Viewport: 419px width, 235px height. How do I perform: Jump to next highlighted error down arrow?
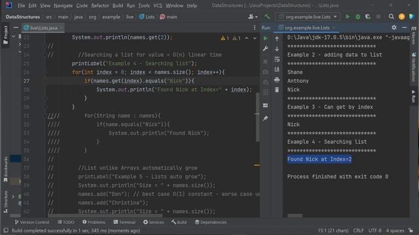click(255, 39)
